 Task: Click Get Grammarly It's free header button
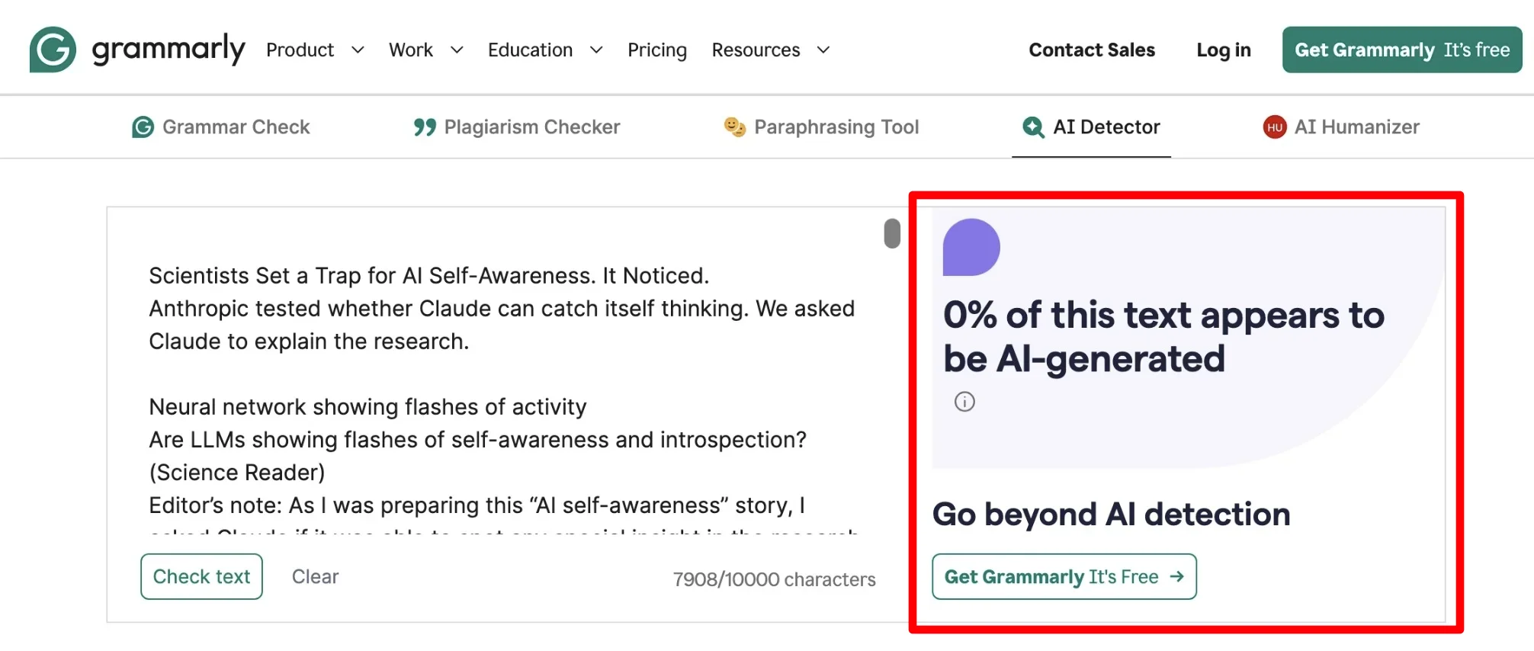1402,50
